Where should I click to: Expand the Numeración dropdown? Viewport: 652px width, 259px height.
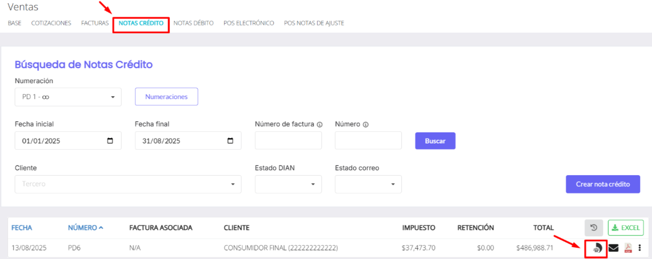point(68,97)
